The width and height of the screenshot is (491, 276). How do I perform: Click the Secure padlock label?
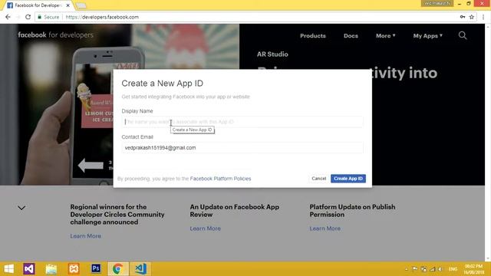click(x=48, y=17)
